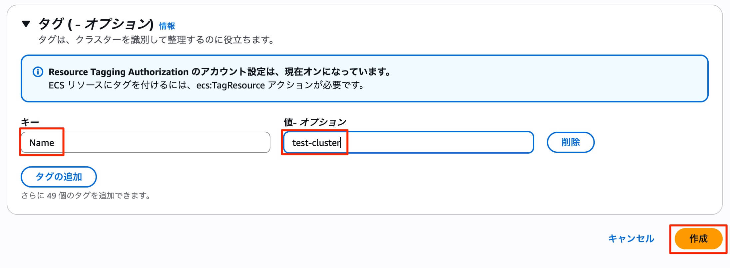The image size is (730, 268).
Task: Remove the tag with the 削除 button
Action: [x=570, y=143]
